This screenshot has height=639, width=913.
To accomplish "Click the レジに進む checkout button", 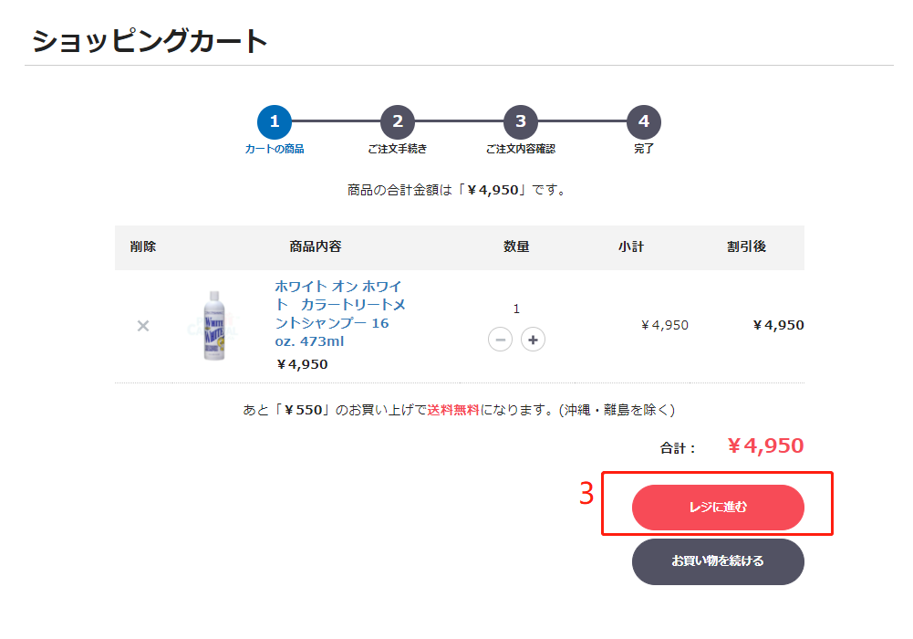I will click(718, 508).
